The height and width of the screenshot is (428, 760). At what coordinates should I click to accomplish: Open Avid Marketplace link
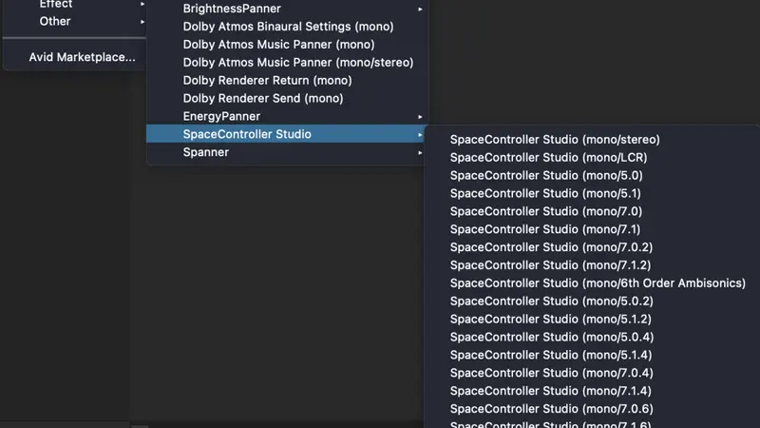[82, 57]
